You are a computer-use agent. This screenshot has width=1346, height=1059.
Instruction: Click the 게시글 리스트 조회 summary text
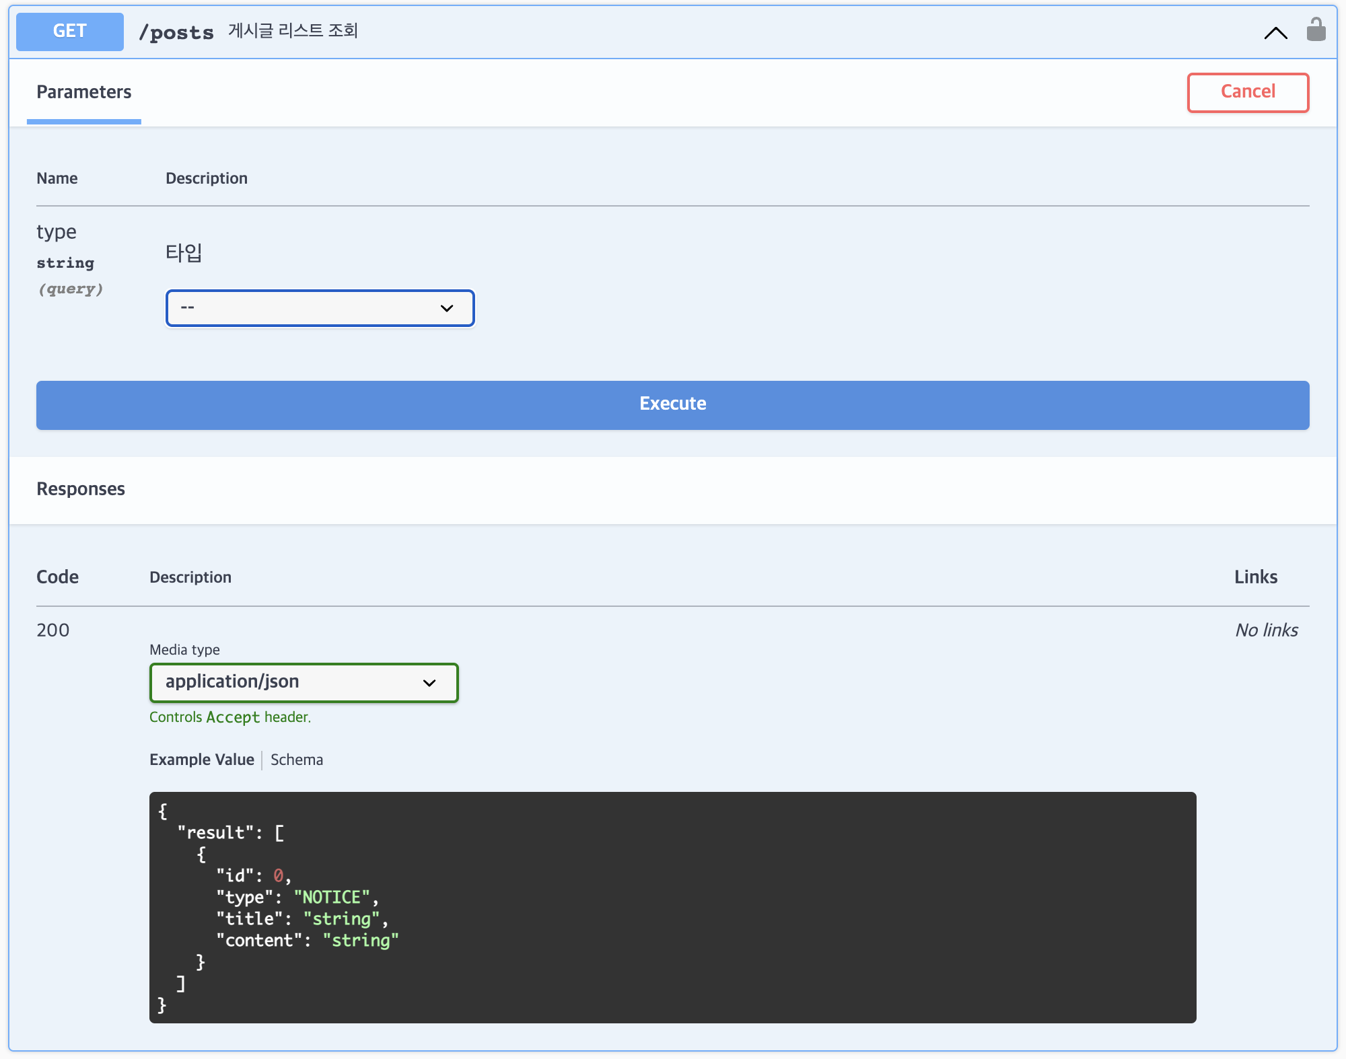coord(293,31)
